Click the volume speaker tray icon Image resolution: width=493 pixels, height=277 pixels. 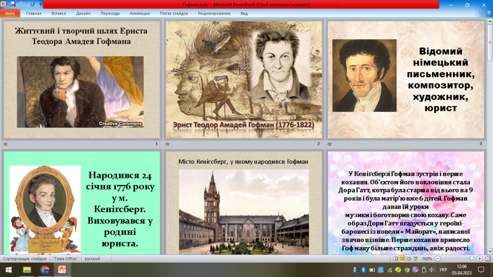pos(432,270)
